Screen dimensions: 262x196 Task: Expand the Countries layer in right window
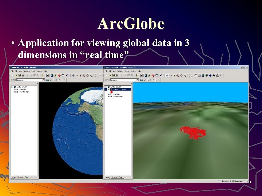point(109,94)
